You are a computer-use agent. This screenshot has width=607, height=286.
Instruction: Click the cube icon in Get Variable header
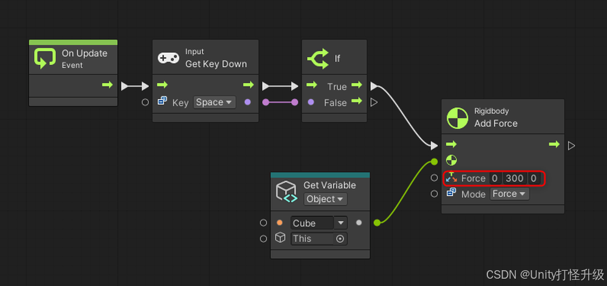click(287, 191)
